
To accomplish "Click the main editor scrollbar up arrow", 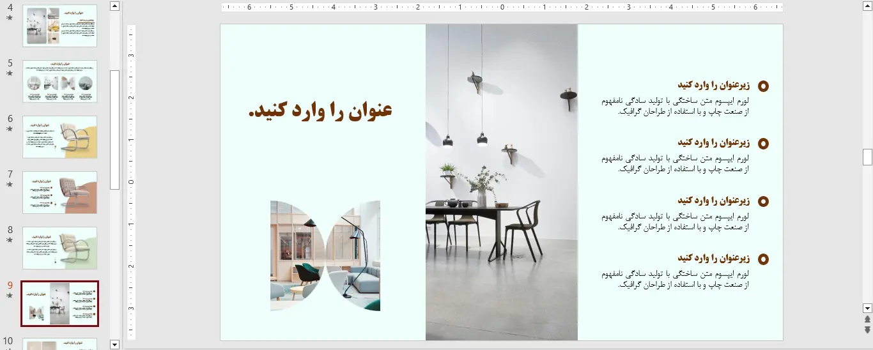I will [867, 6].
